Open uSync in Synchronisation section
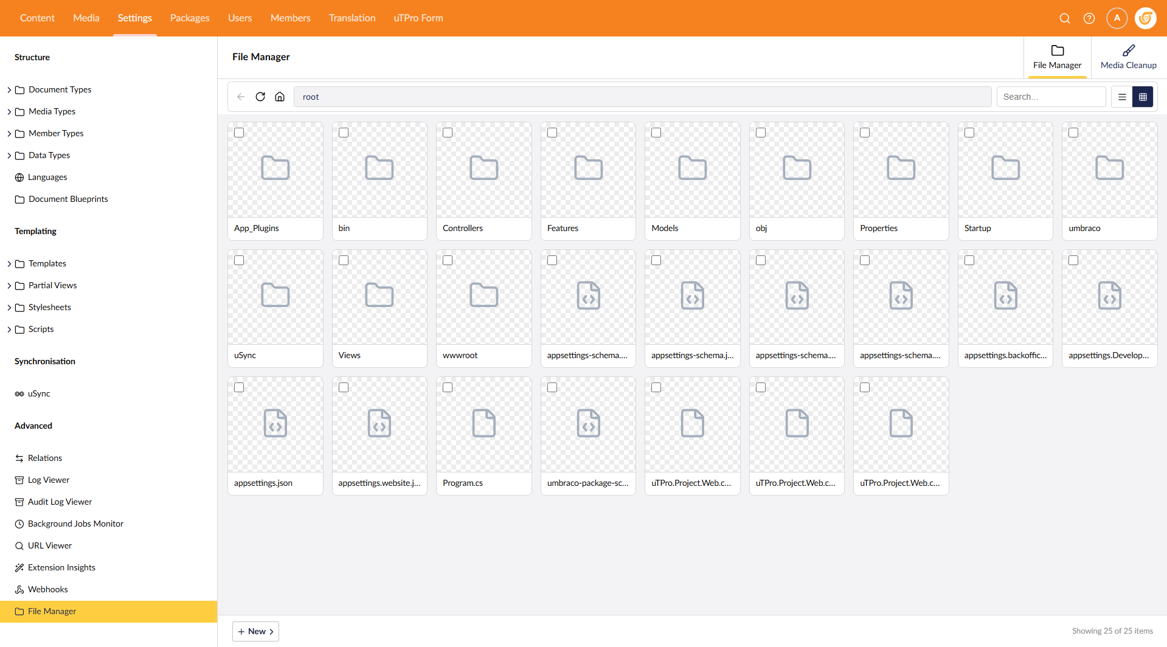The image size is (1167, 647). click(x=33, y=393)
